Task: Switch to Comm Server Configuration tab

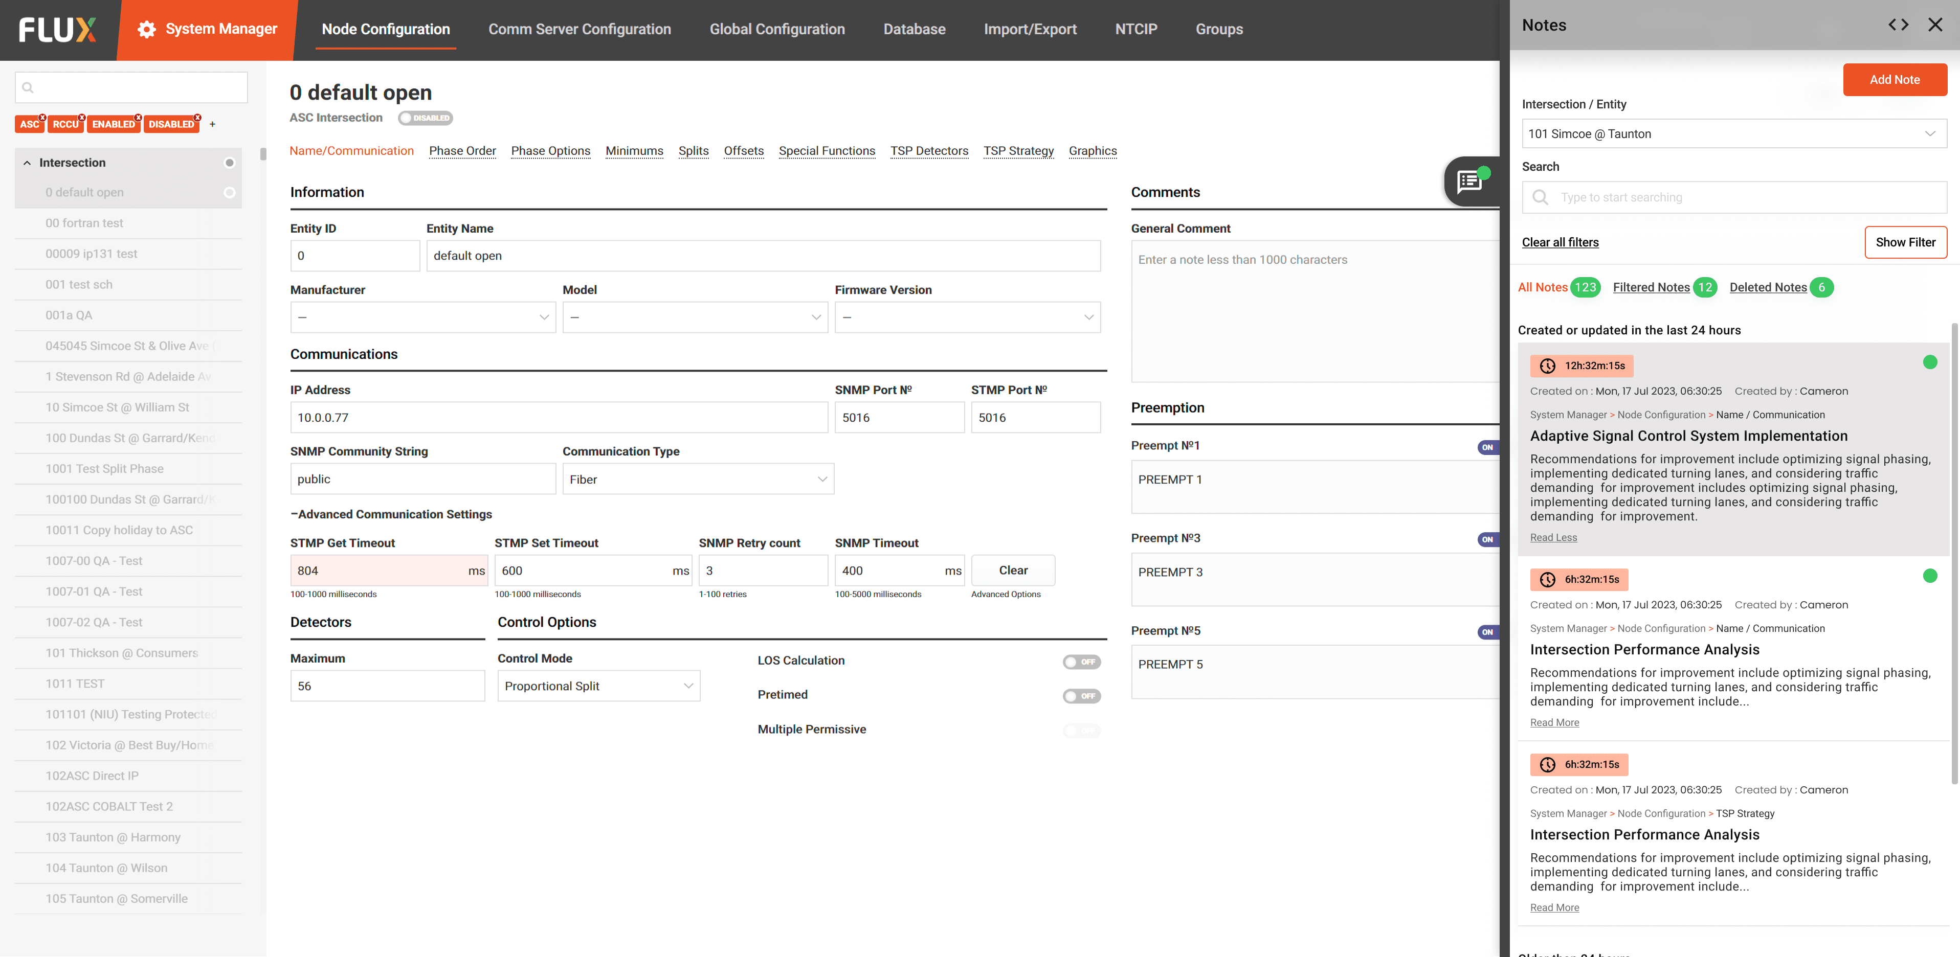Action: (579, 29)
